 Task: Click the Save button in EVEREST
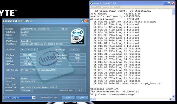point(68,98)
